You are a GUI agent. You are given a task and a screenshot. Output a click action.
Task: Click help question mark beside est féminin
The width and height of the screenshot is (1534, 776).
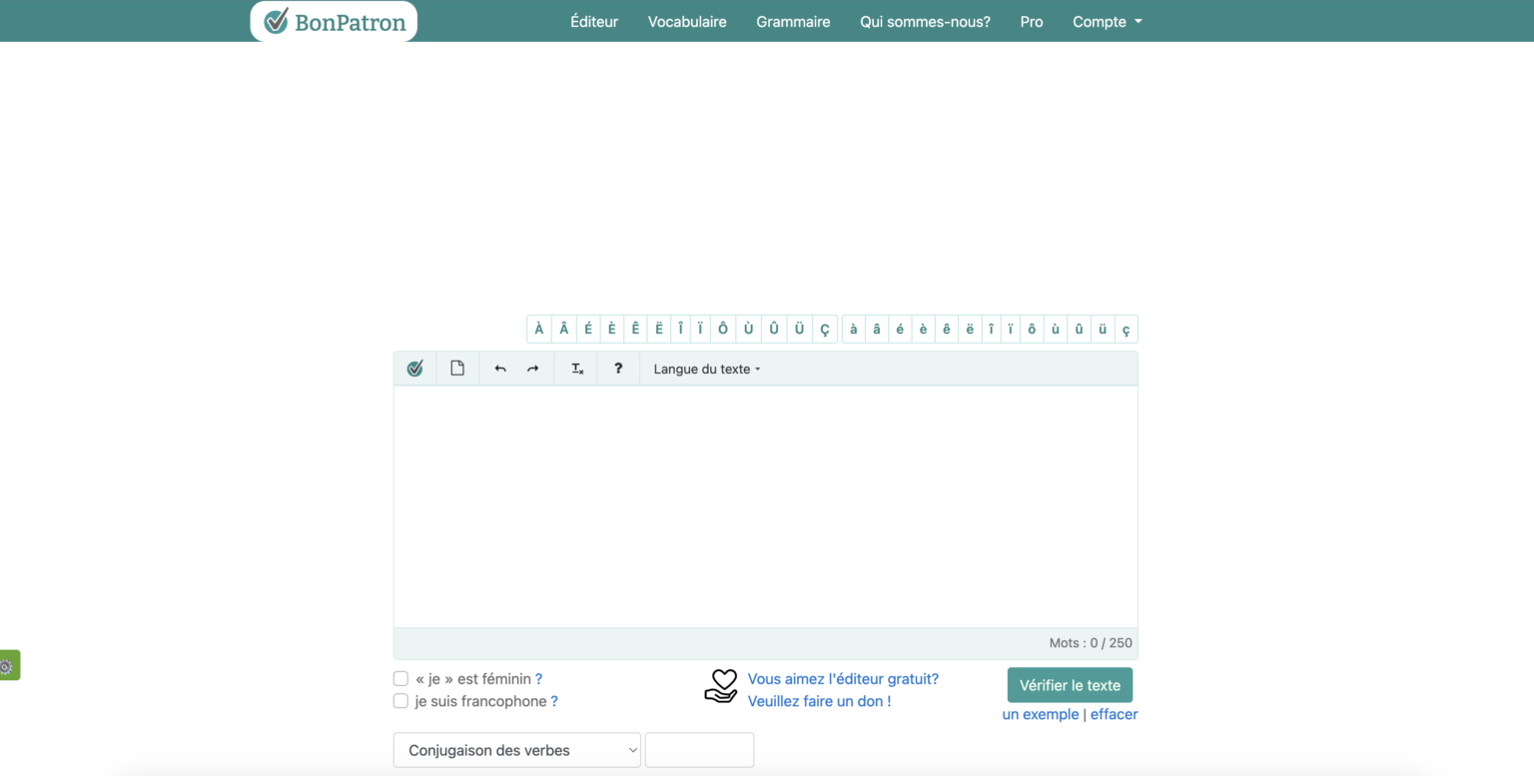click(x=538, y=679)
